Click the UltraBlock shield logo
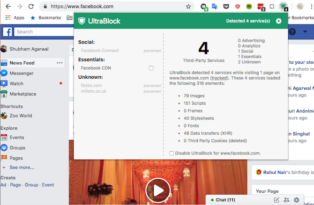Viewport: 314px width, 205px height. [82, 21]
